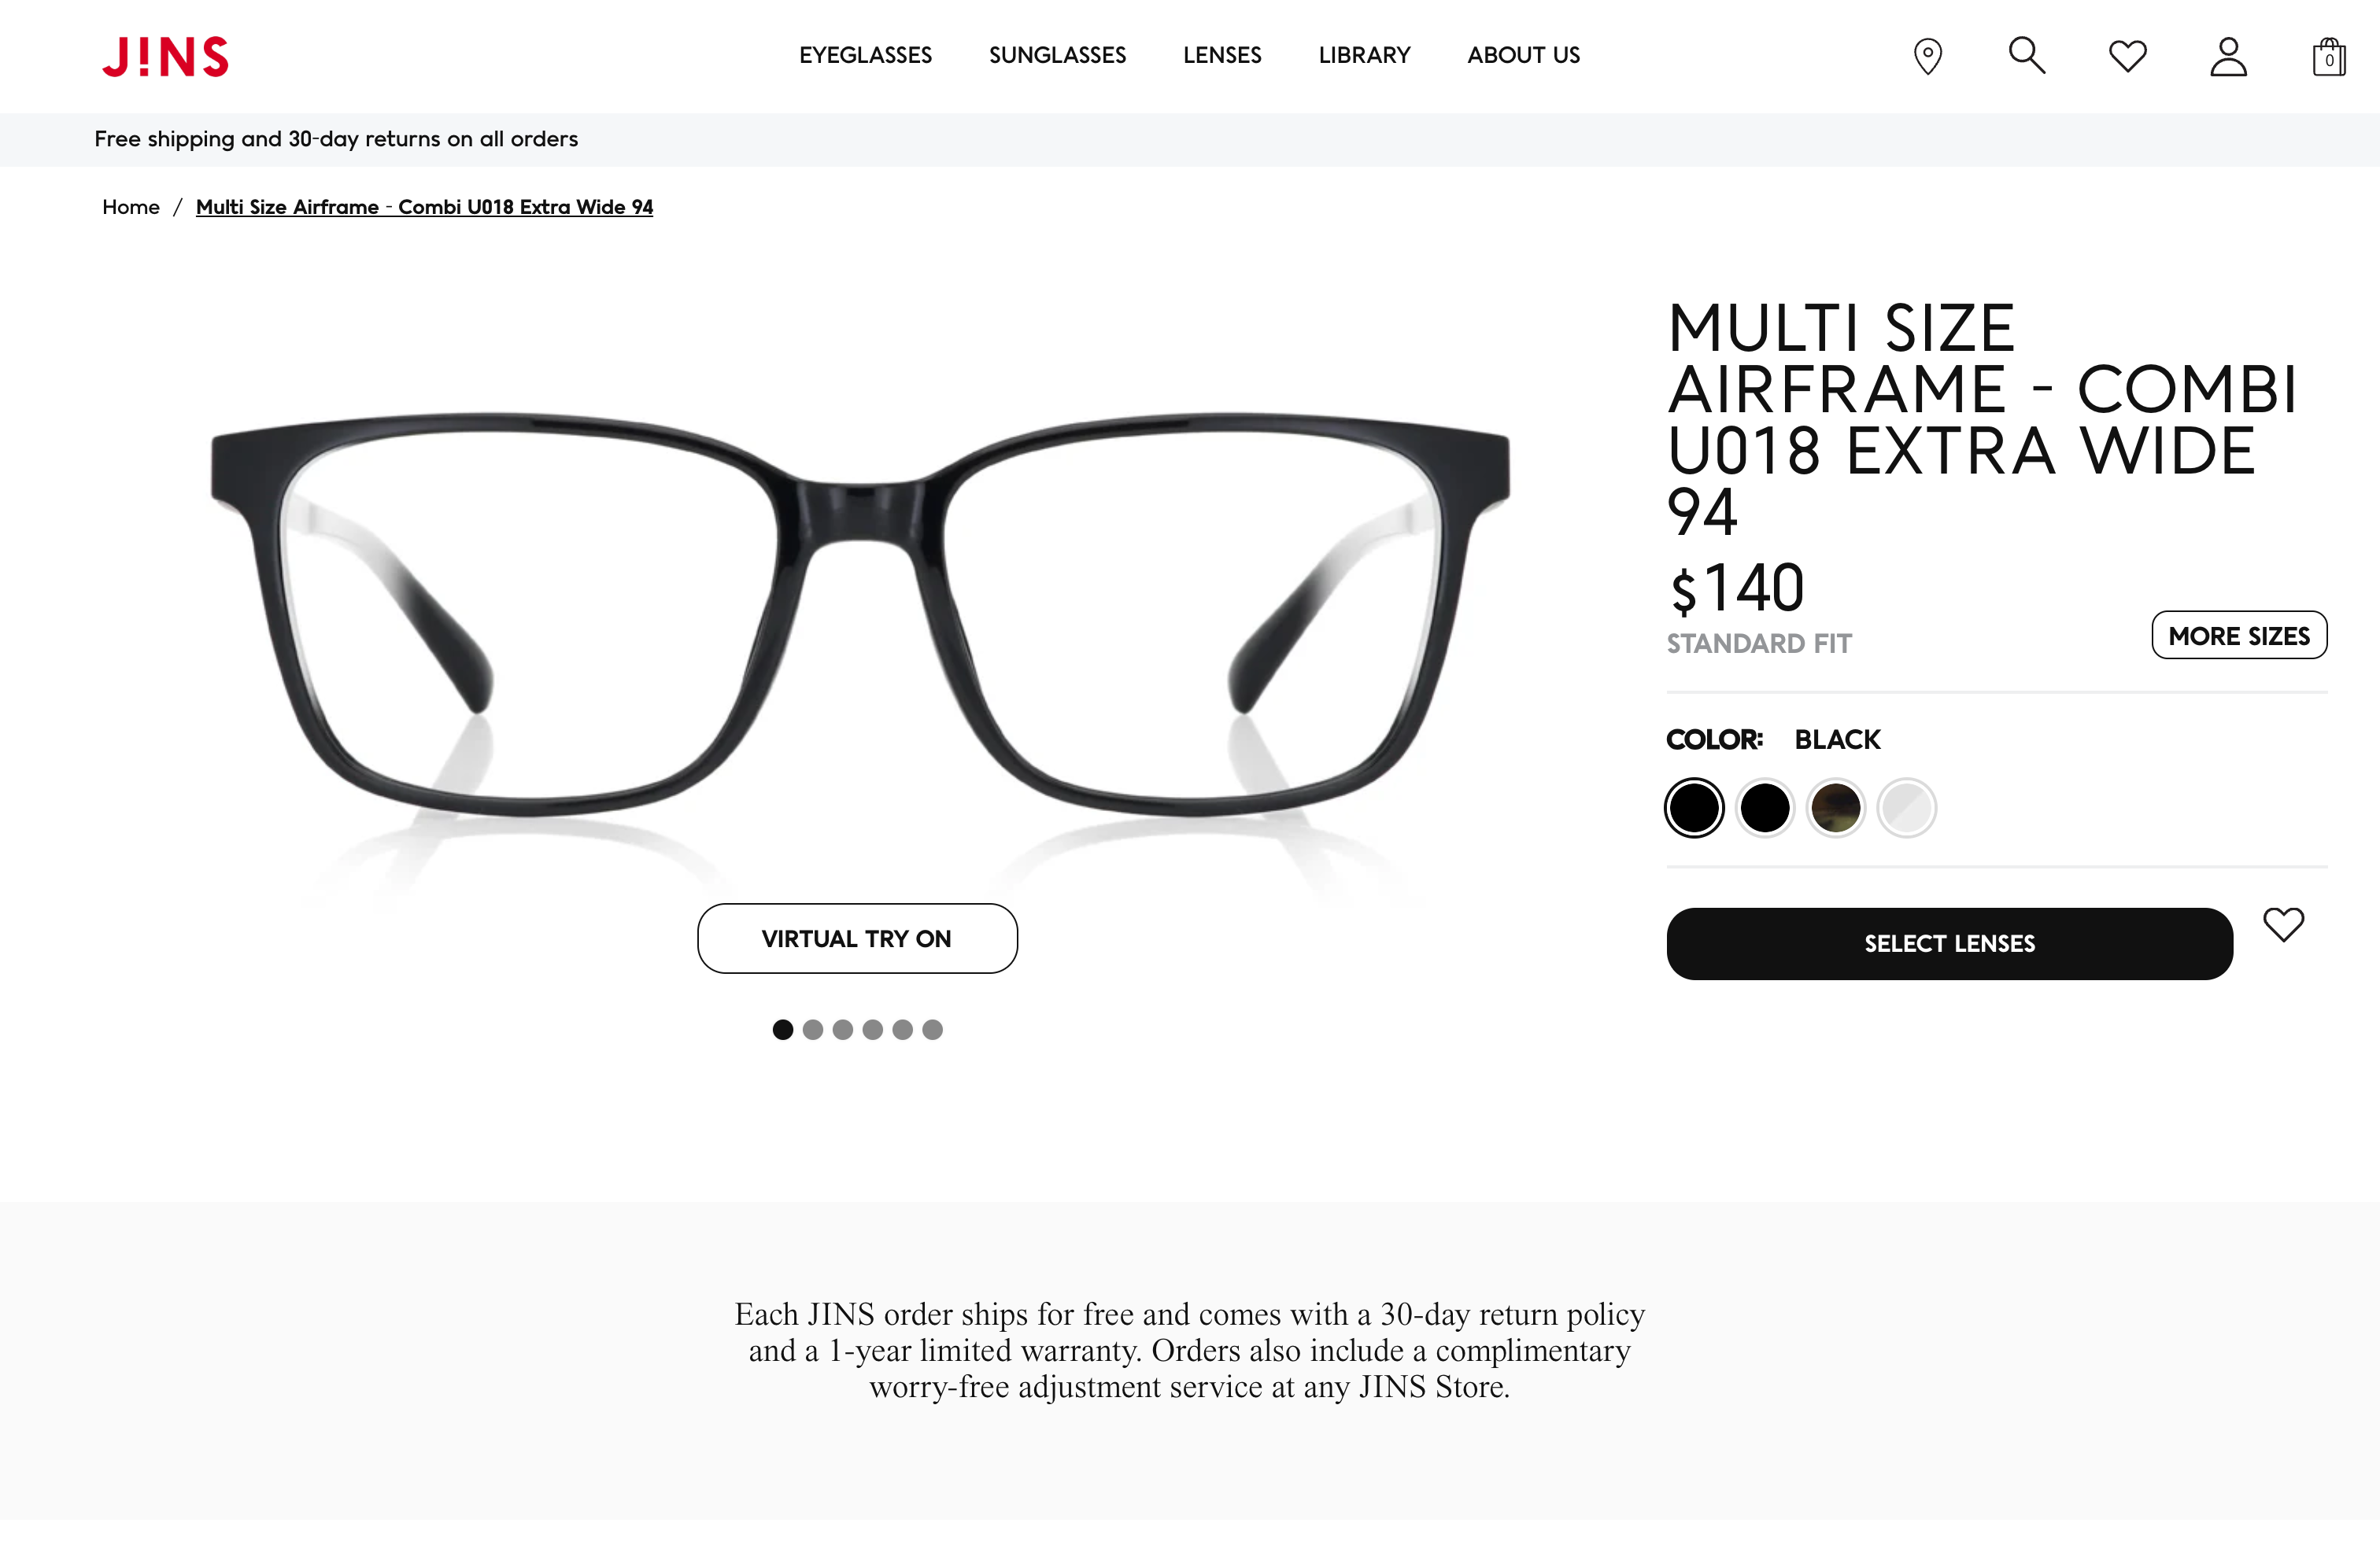This screenshot has height=1545, width=2380.
Task: Open wishlist heart icon in header
Action: [2127, 56]
